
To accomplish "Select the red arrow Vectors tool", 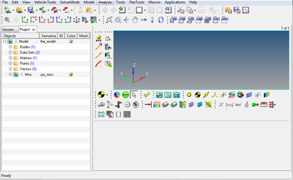I will 98,47.
